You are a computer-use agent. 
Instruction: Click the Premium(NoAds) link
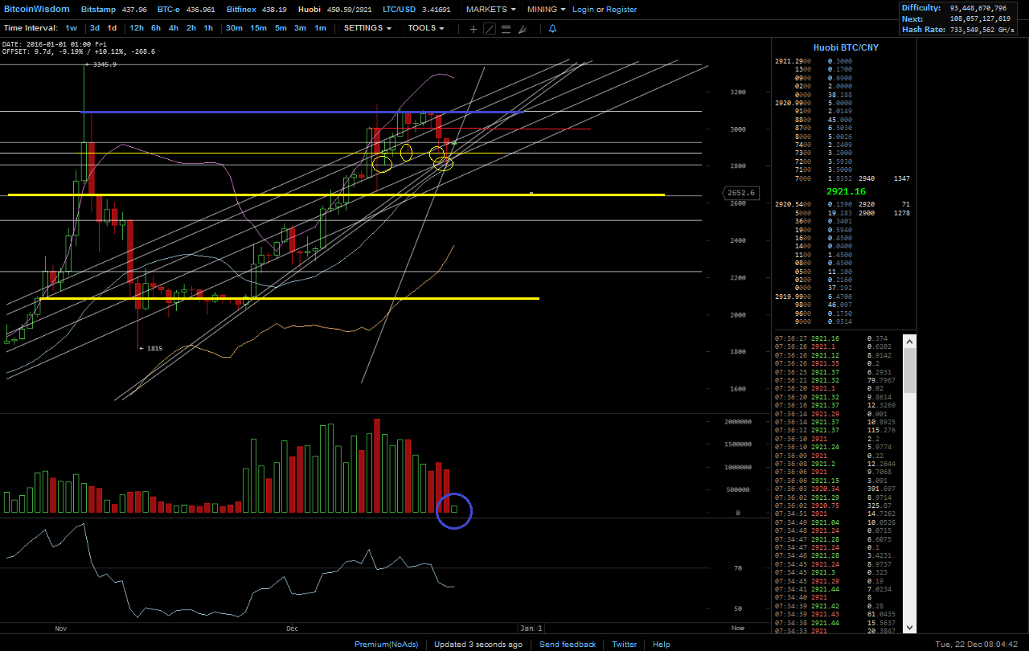point(387,644)
